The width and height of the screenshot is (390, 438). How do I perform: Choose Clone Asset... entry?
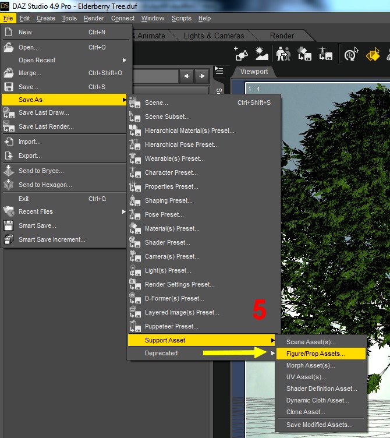321,412
